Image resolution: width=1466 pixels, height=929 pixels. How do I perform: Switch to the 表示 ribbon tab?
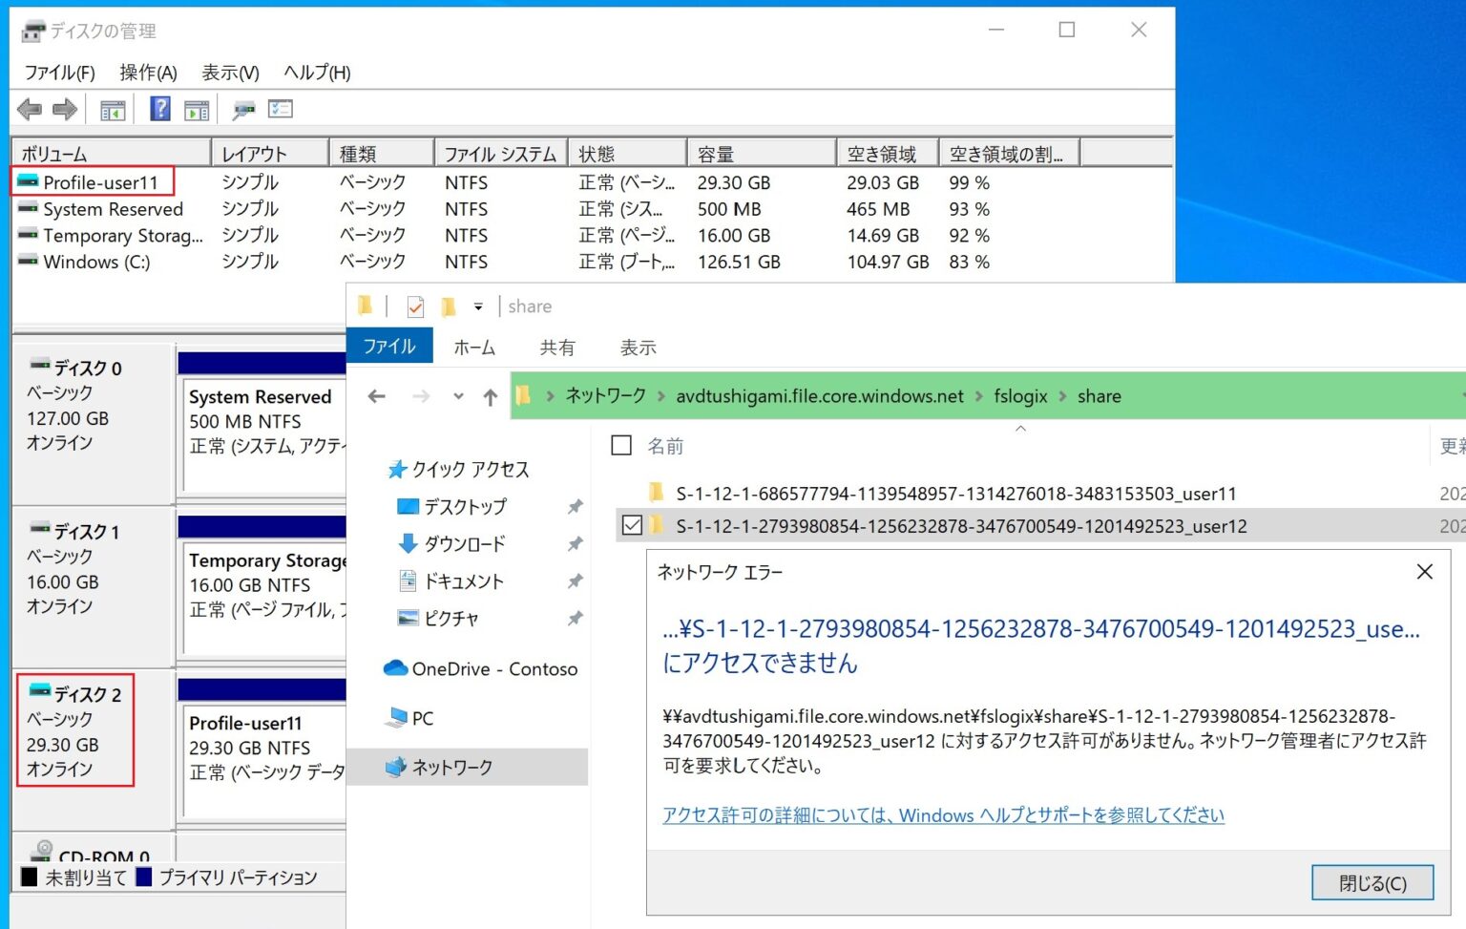click(x=638, y=347)
